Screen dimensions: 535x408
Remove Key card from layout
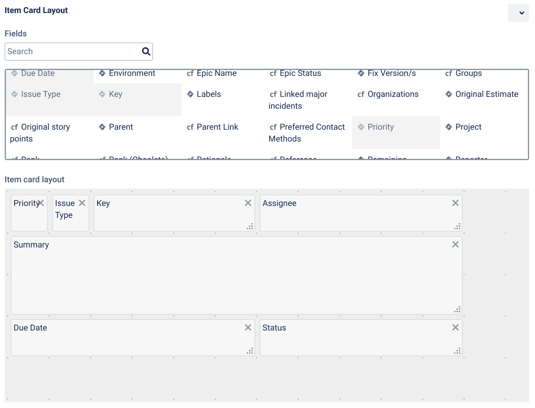click(248, 203)
